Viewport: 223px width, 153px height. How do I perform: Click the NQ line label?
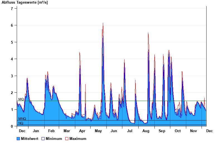[21, 123]
